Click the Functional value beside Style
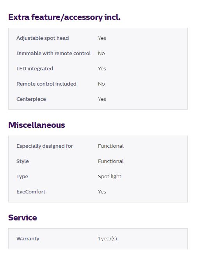 pos(111,161)
